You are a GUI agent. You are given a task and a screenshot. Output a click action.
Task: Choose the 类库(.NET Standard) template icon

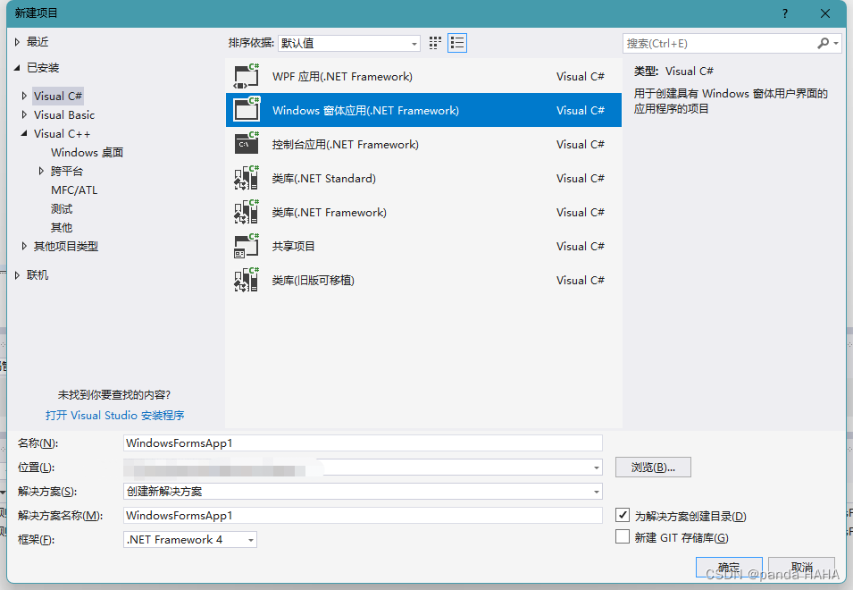click(246, 178)
